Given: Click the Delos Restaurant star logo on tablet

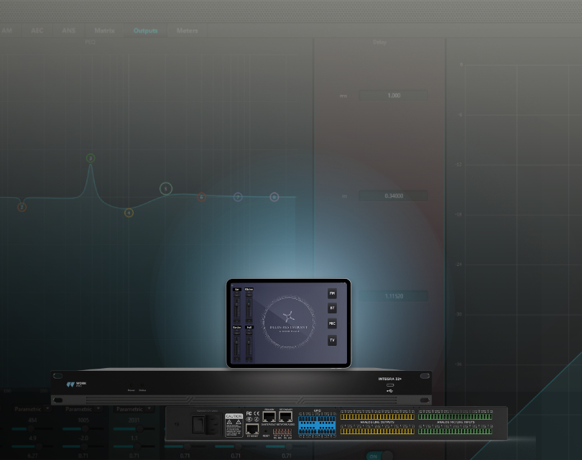Looking at the screenshot, I should tap(289, 316).
